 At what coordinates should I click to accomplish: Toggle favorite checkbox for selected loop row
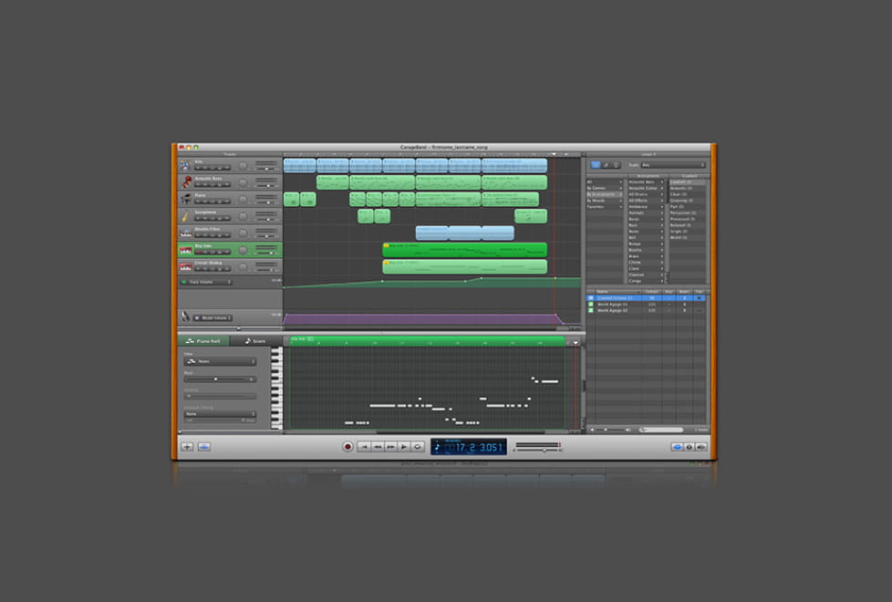[x=700, y=297]
